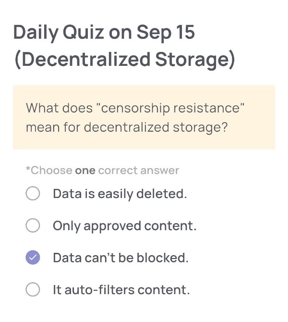Click the word "blocked." in the selected answer
The image size is (288, 322).
pyautogui.click(x=163, y=258)
